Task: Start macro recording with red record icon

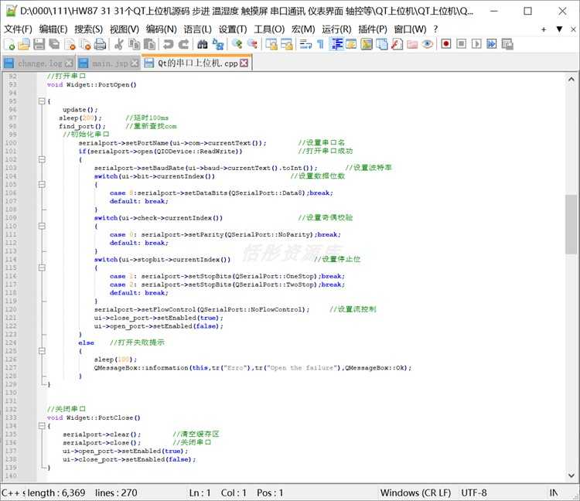Action: pyautogui.click(x=446, y=44)
